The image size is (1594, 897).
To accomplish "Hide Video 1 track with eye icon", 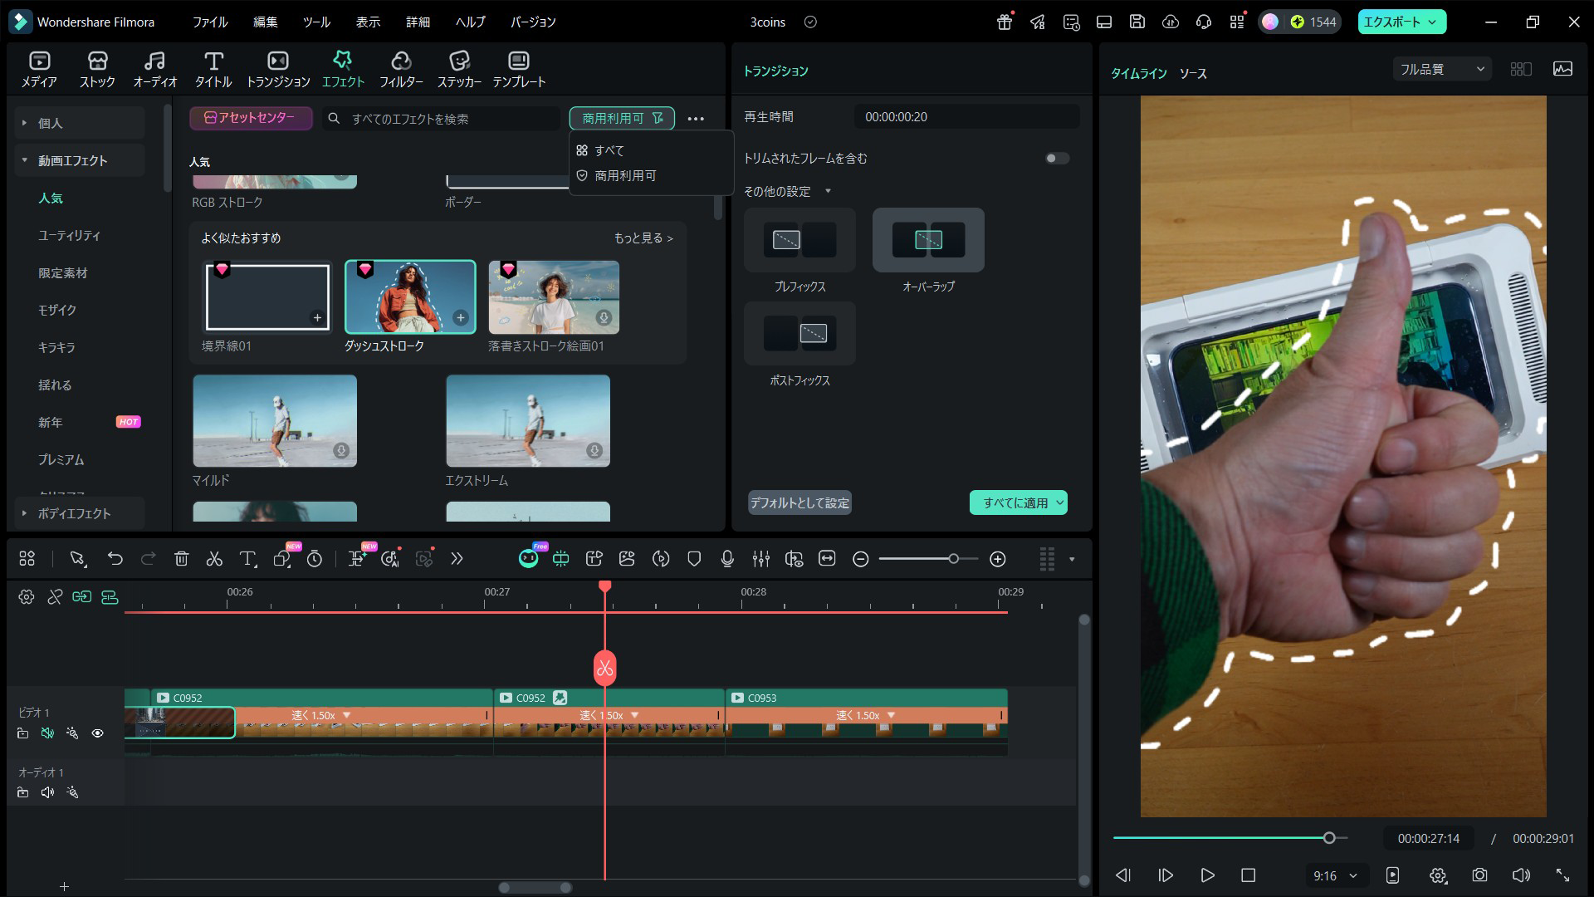I will click(98, 733).
